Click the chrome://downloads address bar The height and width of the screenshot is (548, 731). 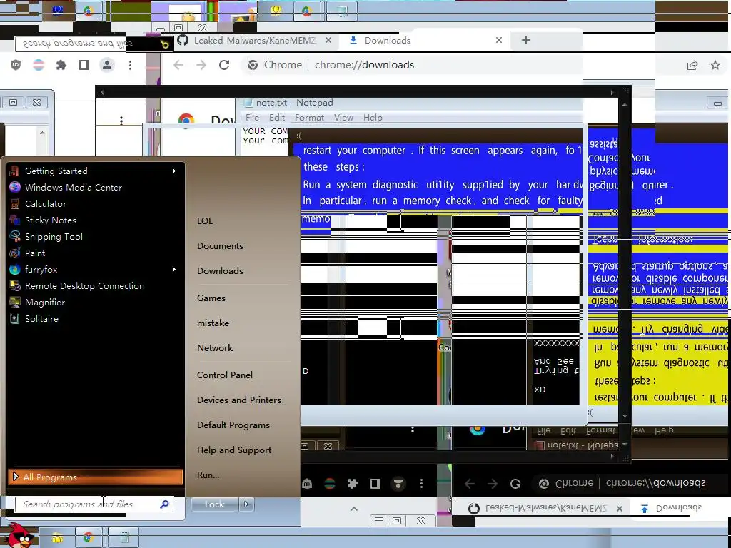pos(364,65)
